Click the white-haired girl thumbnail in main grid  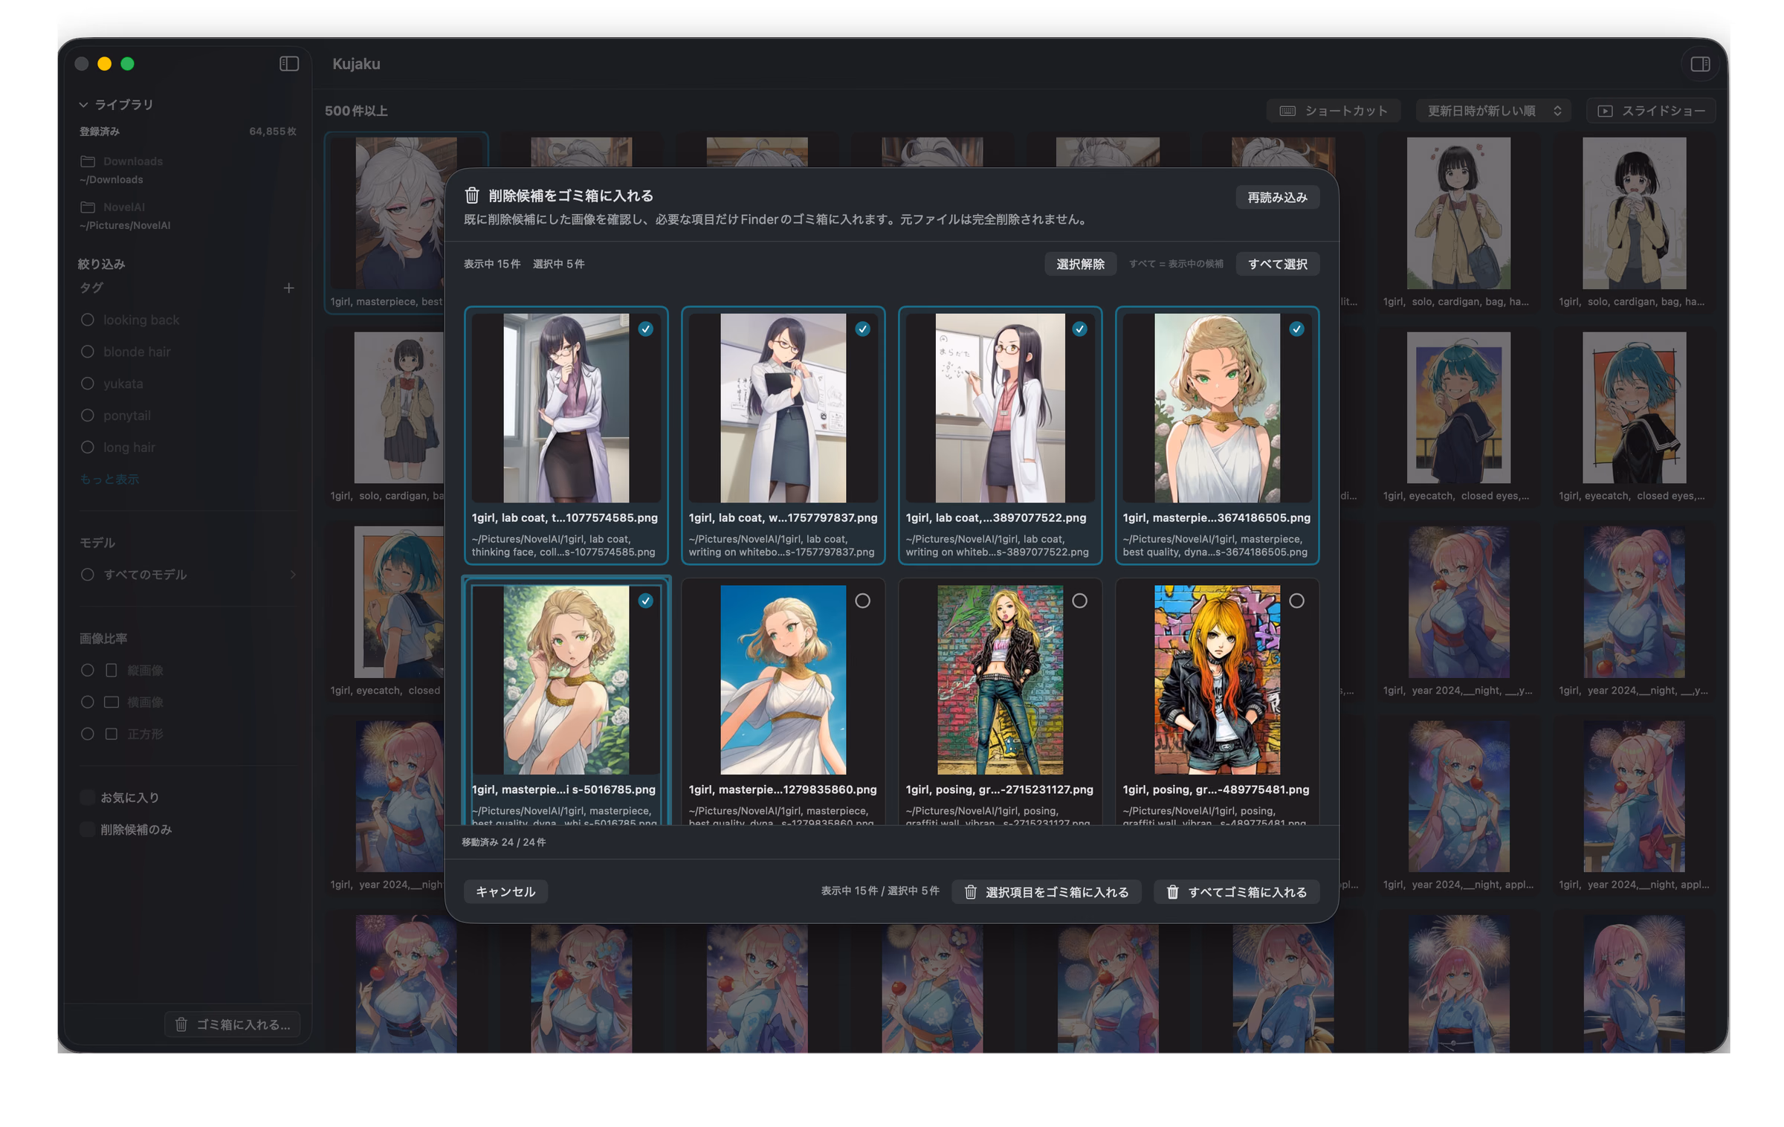(406, 213)
